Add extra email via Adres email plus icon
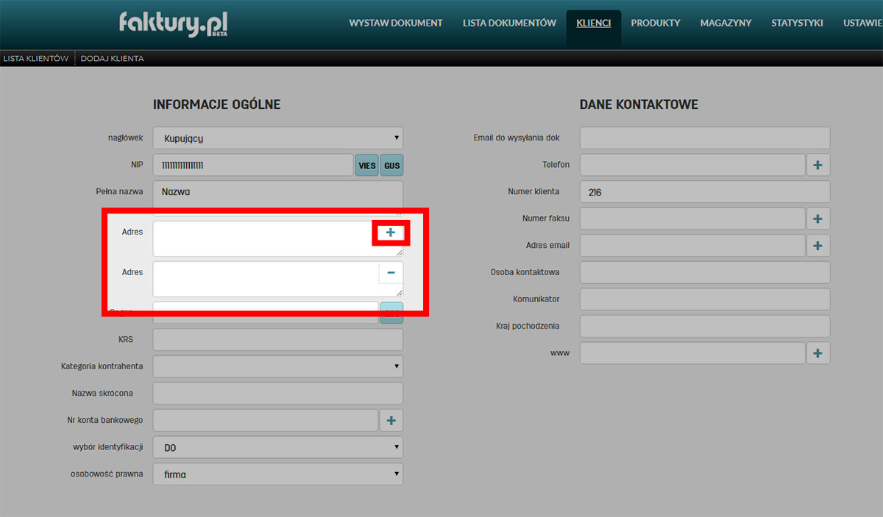 [818, 246]
